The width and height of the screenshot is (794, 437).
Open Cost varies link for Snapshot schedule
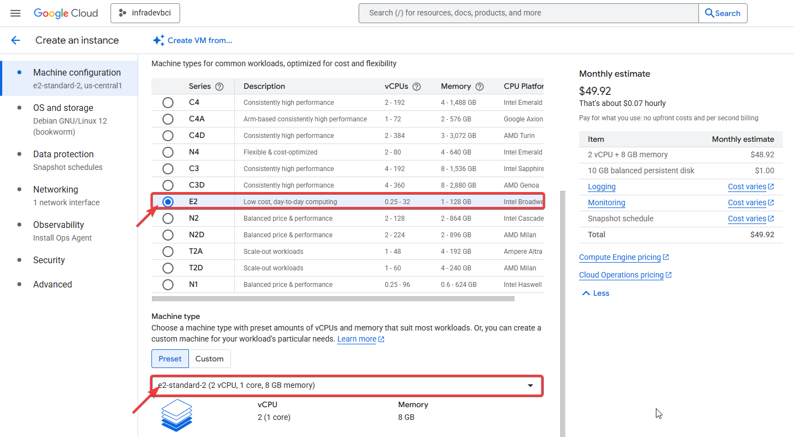pyautogui.click(x=747, y=219)
